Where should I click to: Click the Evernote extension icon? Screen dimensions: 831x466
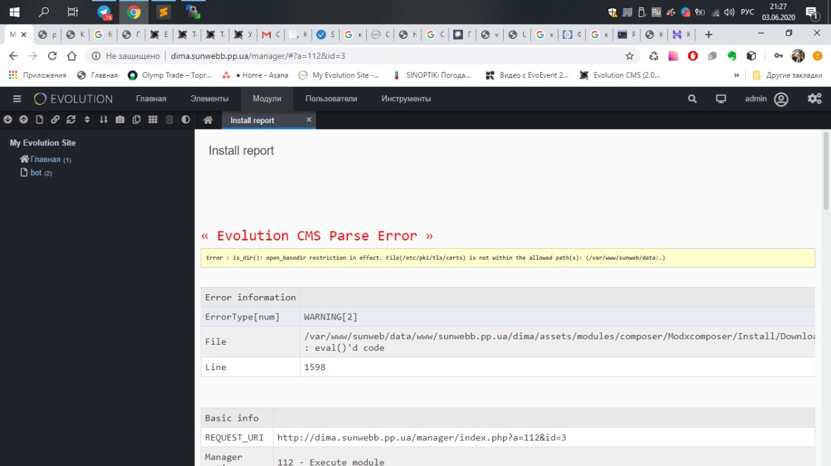click(x=732, y=56)
